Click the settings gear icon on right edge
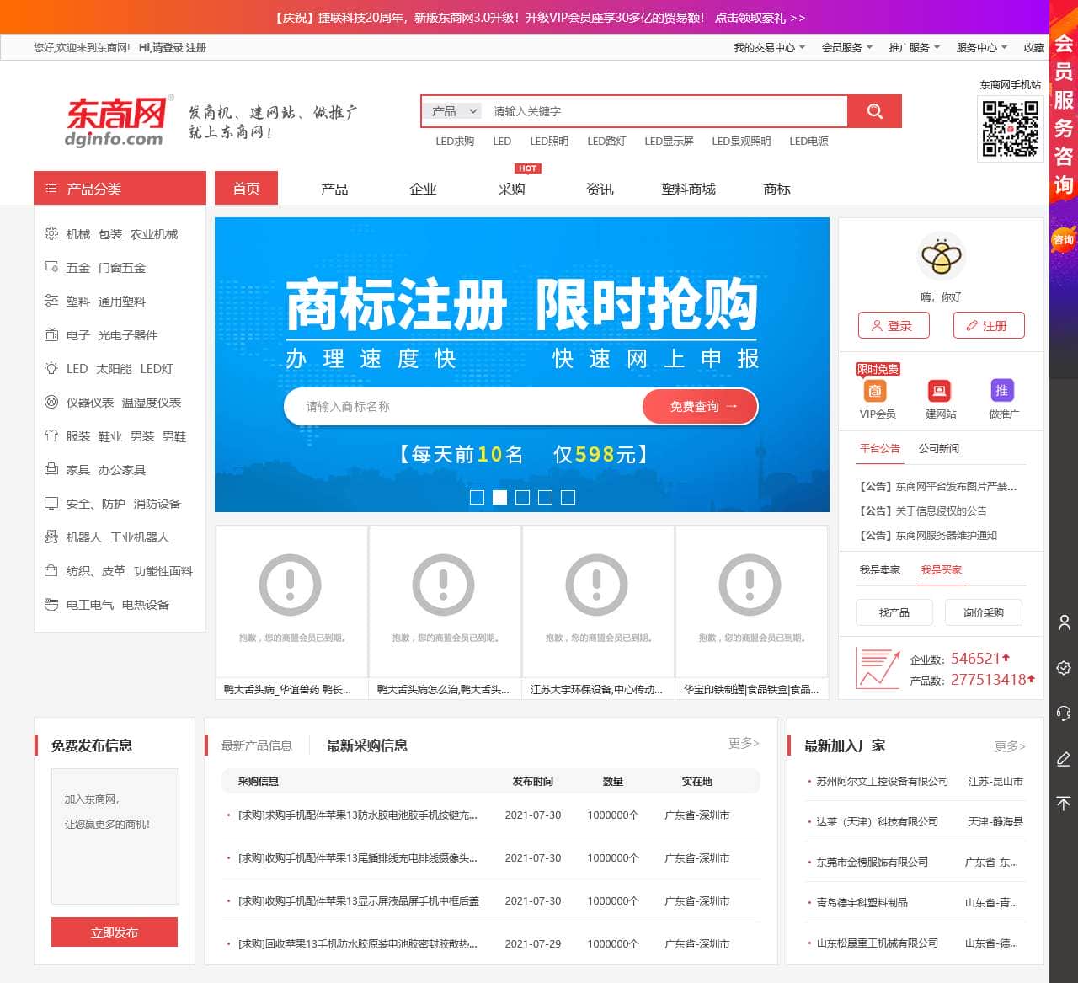This screenshot has height=983, width=1078. tap(1063, 668)
